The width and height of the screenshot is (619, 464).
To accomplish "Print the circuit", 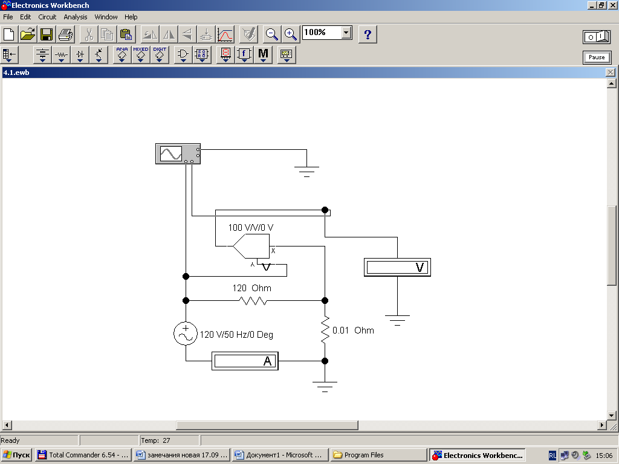I will (65, 34).
